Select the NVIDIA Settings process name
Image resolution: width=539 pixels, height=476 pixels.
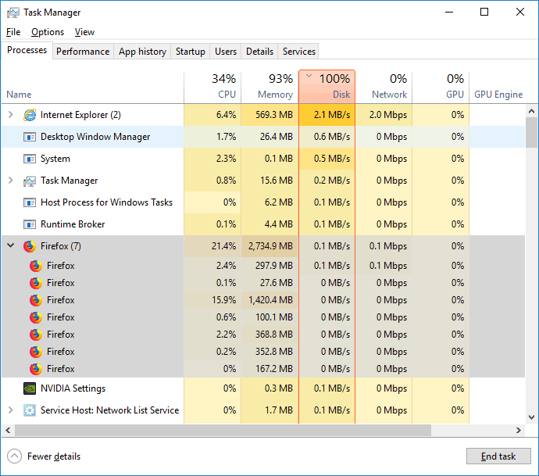(73, 388)
